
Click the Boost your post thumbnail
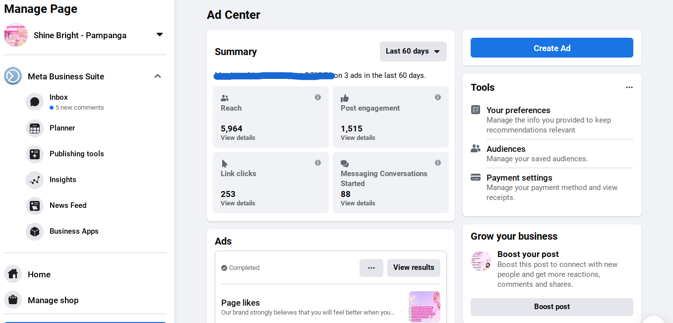click(x=481, y=261)
